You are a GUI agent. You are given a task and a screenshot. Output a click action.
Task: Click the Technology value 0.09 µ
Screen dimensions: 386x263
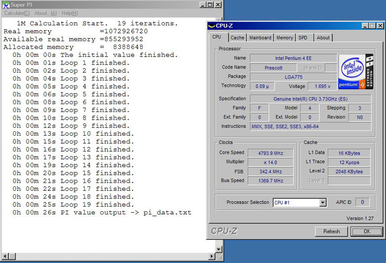point(262,86)
